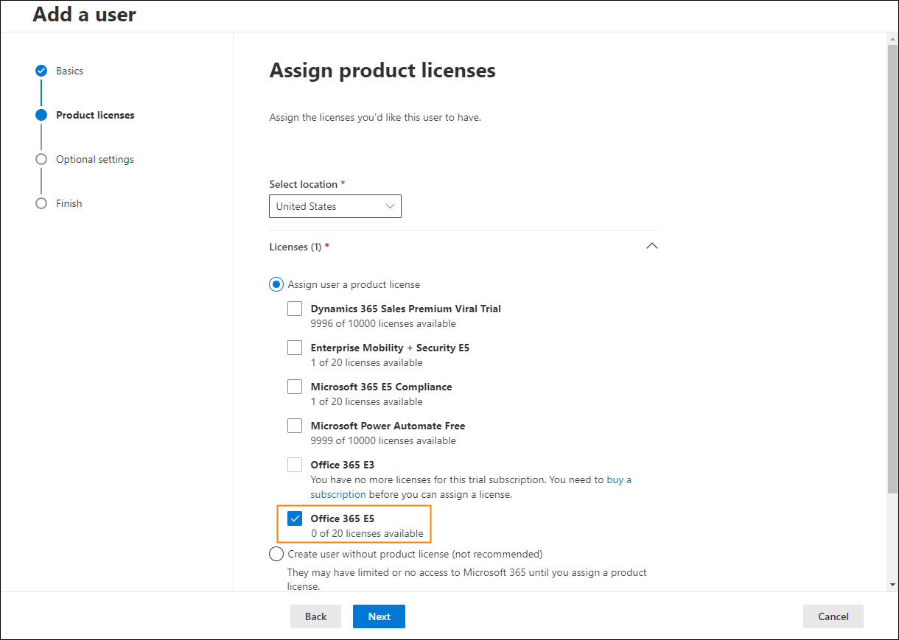The image size is (899, 640).
Task: Open the Select location dropdown
Action: click(x=335, y=206)
